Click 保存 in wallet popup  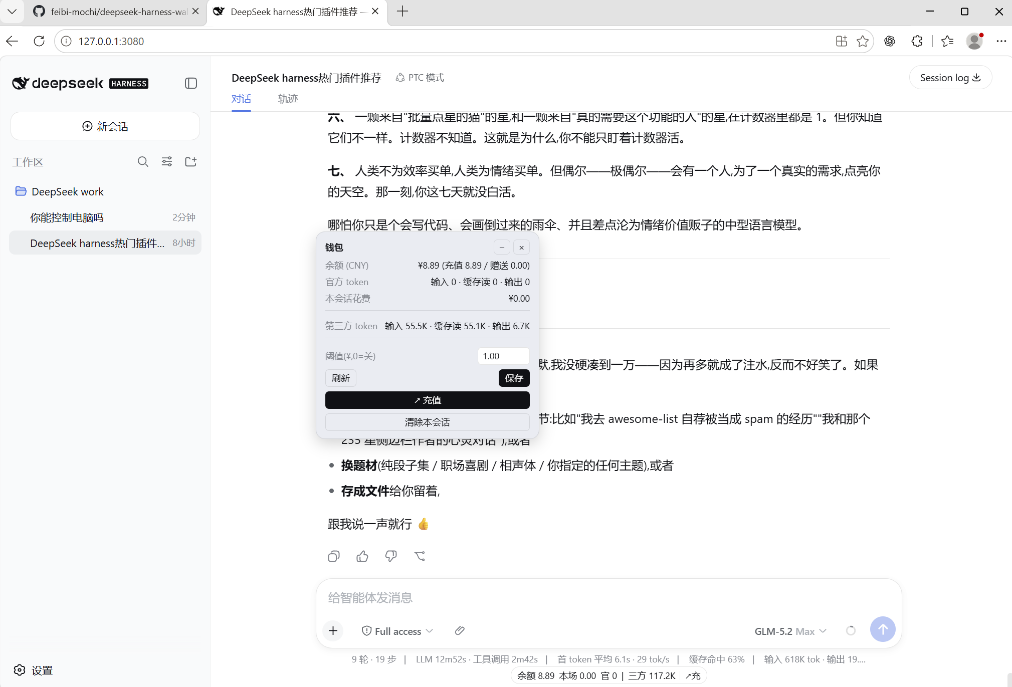514,378
